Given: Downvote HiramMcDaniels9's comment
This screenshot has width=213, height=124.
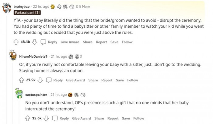Looking at the screenshot, I should point(40,80).
